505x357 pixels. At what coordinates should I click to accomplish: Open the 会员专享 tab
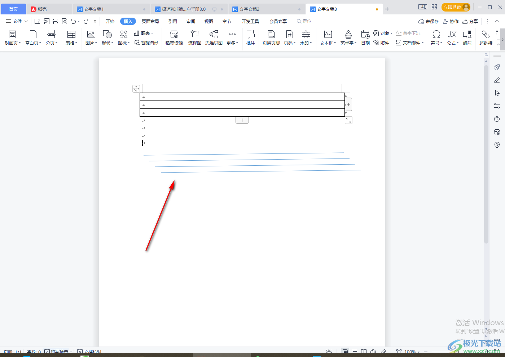[x=278, y=21]
